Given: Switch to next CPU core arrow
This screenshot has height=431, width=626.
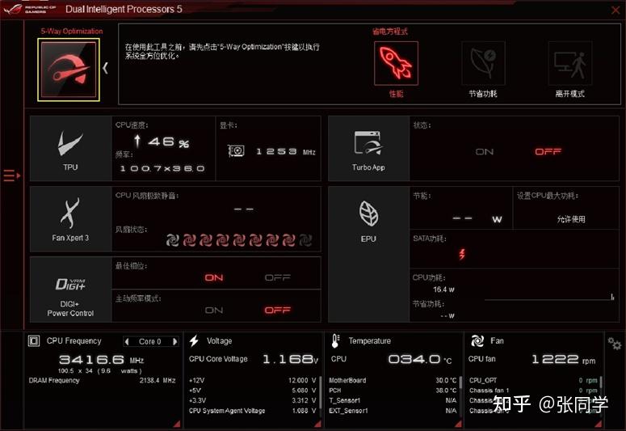Looking at the screenshot, I should 174,341.
